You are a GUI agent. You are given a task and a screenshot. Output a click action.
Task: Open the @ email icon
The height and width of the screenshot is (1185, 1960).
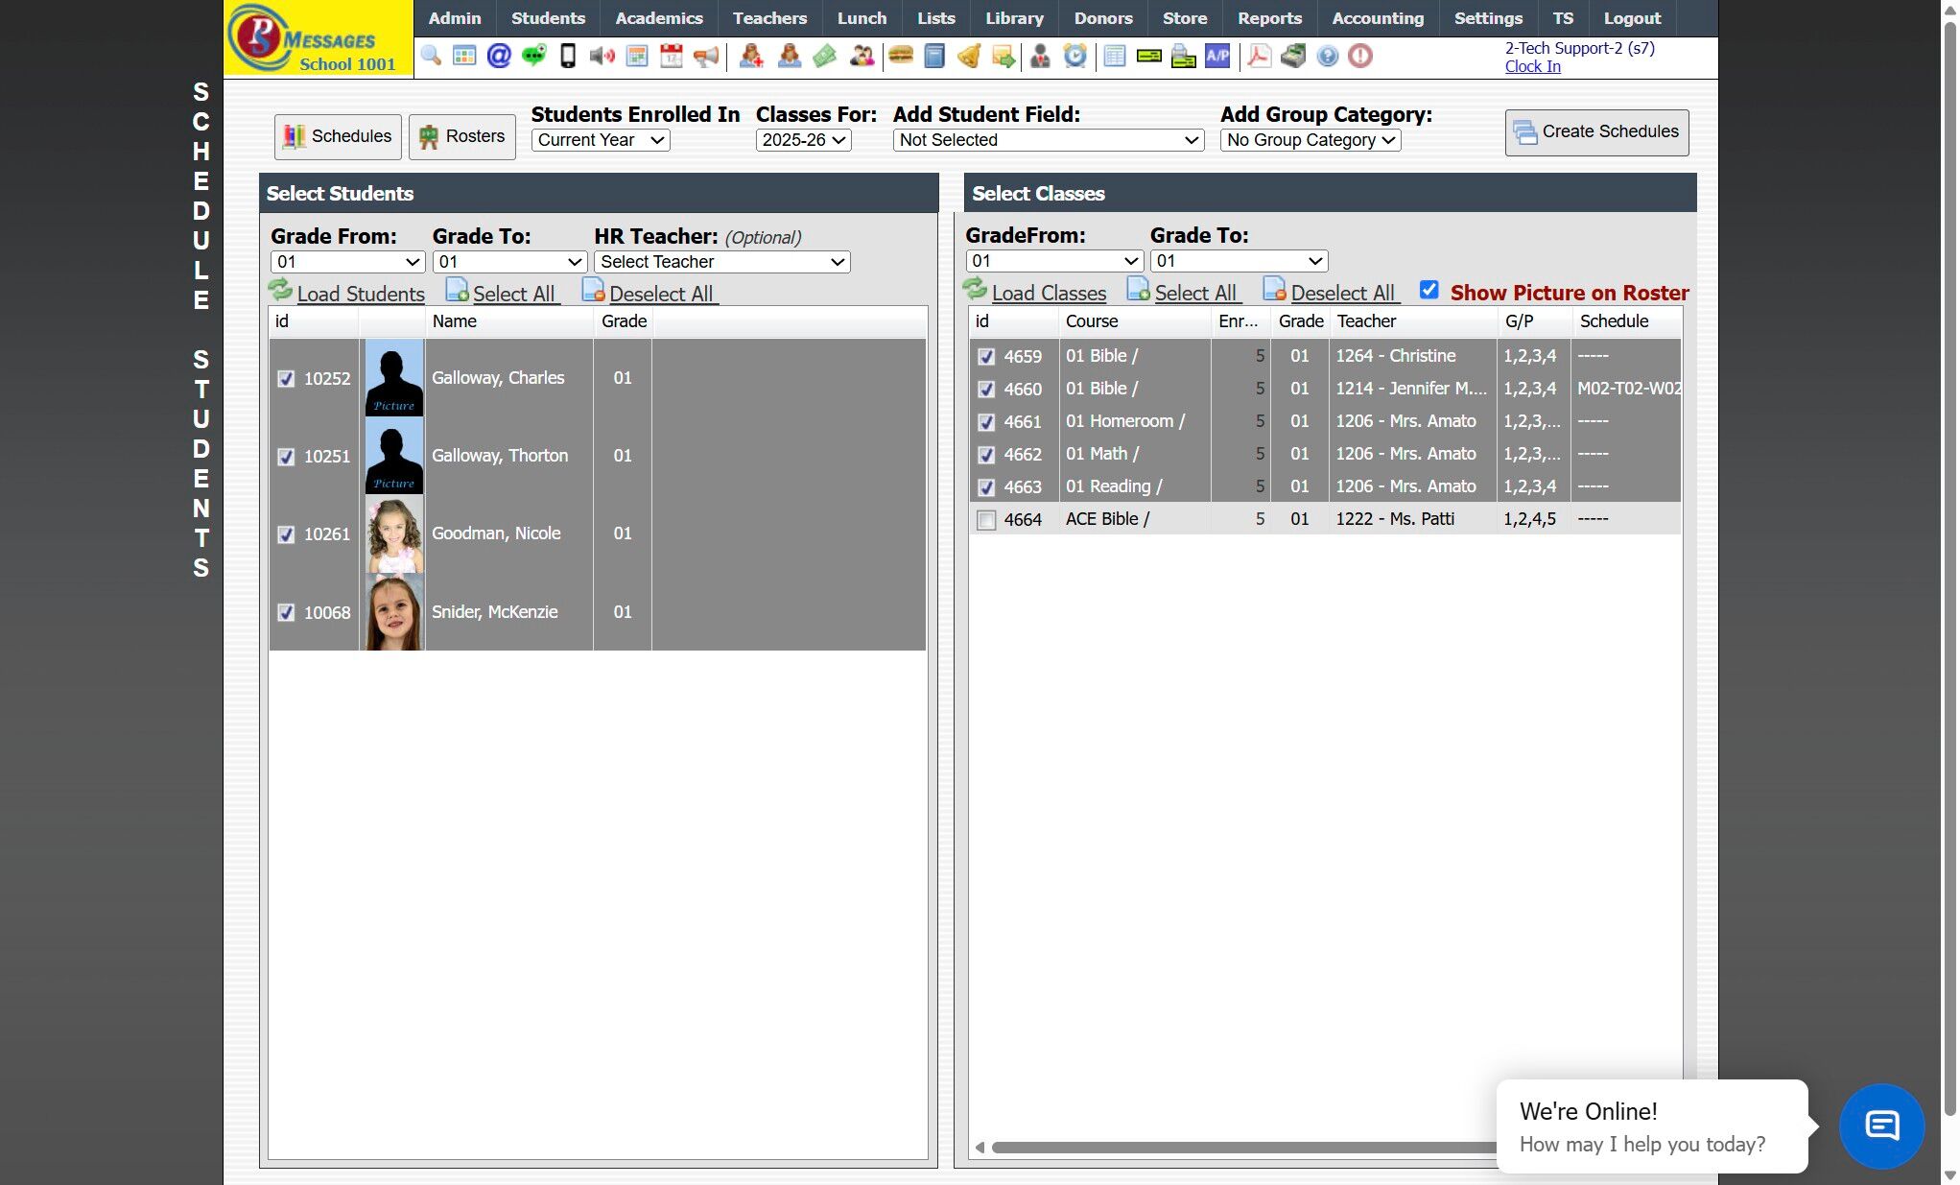click(499, 56)
